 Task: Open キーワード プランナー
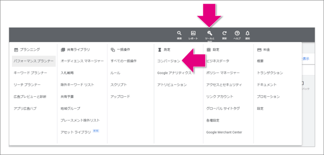point(30,73)
